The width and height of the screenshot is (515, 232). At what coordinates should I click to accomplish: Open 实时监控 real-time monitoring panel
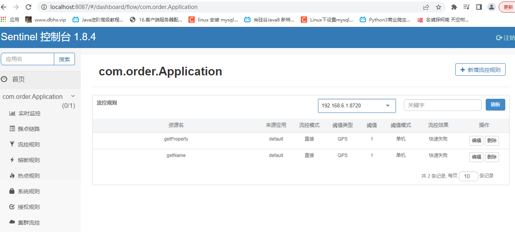(25, 113)
